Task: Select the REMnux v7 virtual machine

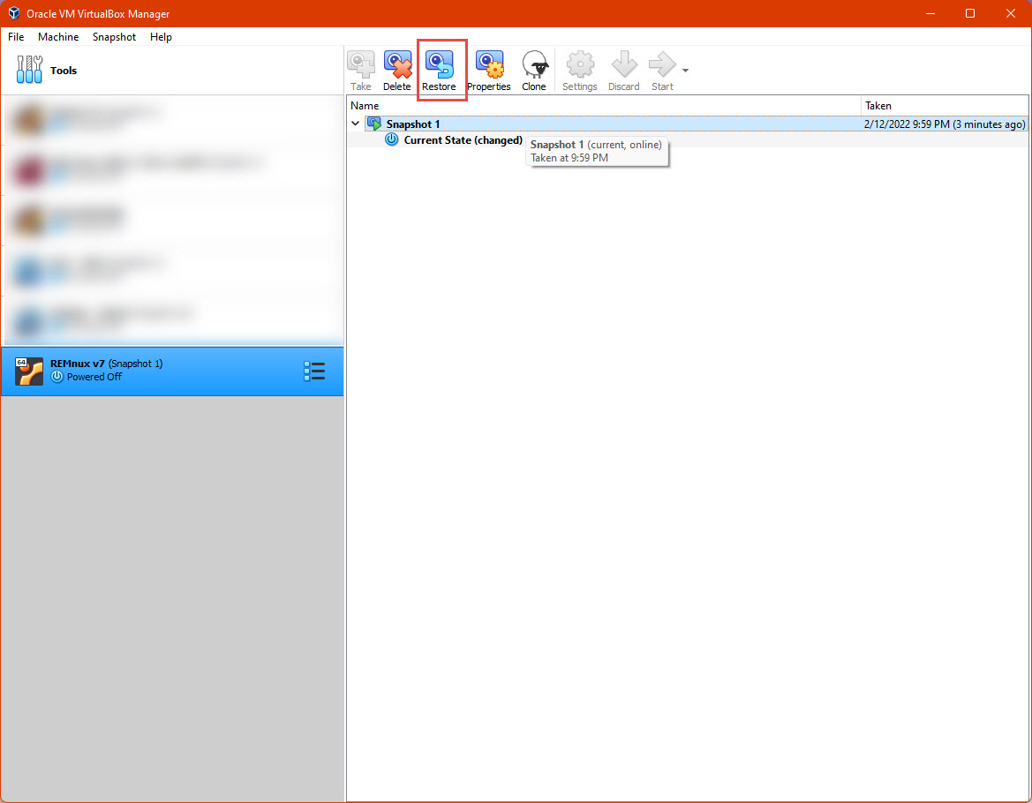Action: click(132, 371)
